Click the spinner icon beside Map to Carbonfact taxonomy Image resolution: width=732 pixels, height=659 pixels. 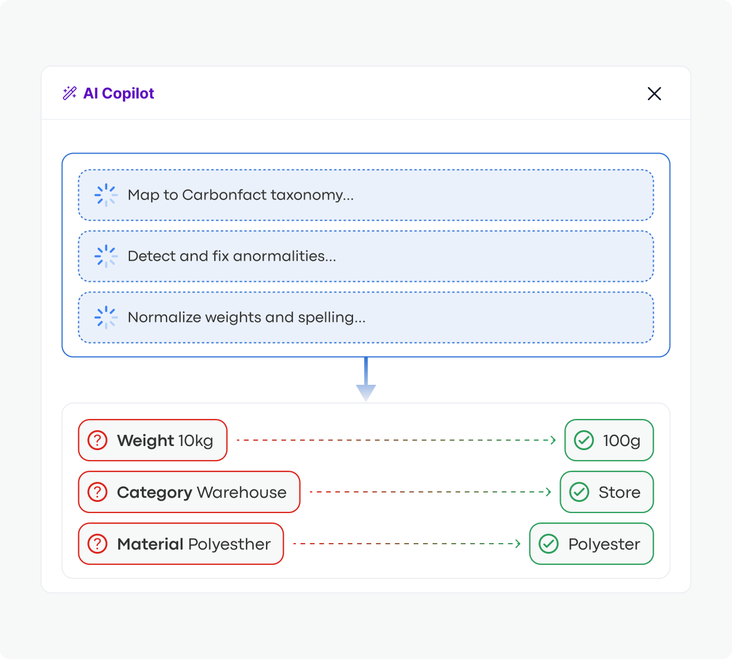click(106, 195)
